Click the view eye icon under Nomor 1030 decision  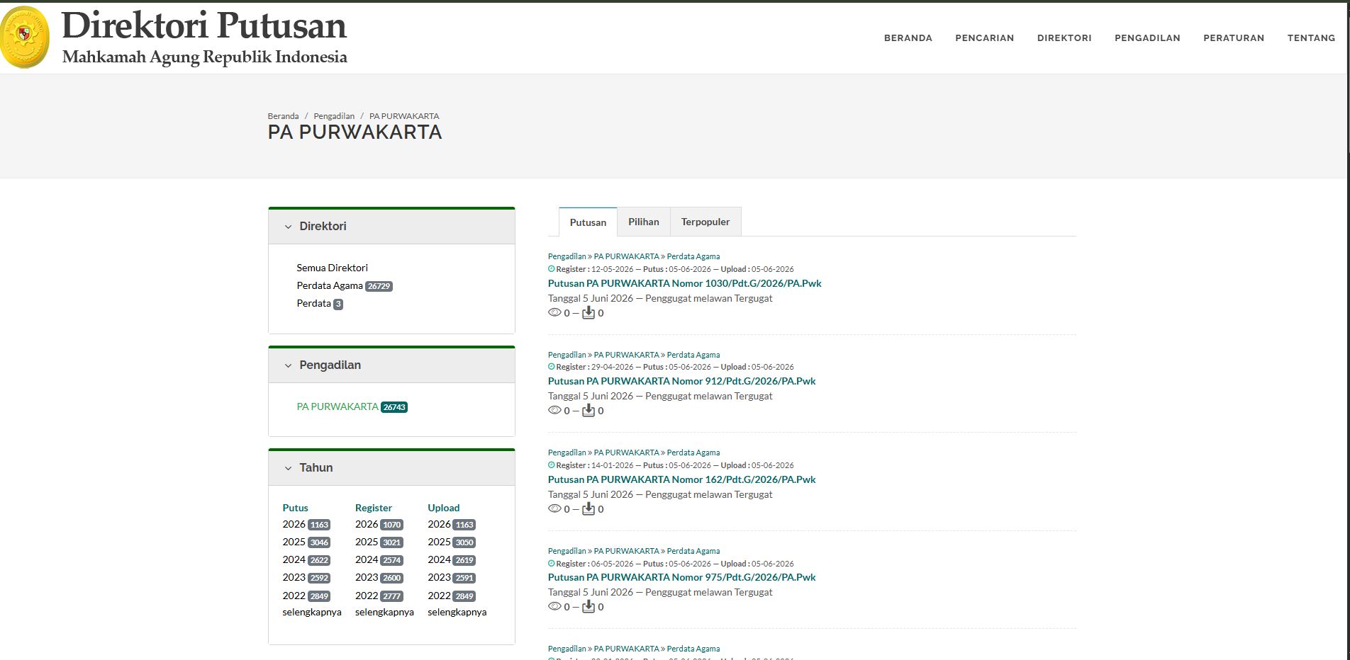[554, 312]
